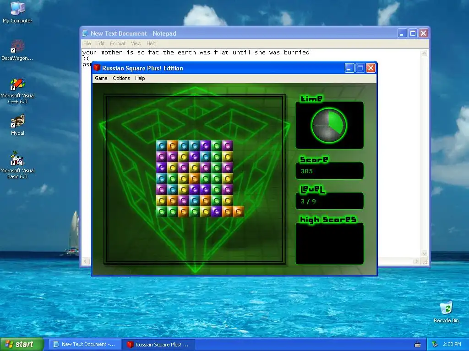The image size is (469, 351).
Task: Select the DataWagon desktop shortcut
Action: tap(17, 50)
